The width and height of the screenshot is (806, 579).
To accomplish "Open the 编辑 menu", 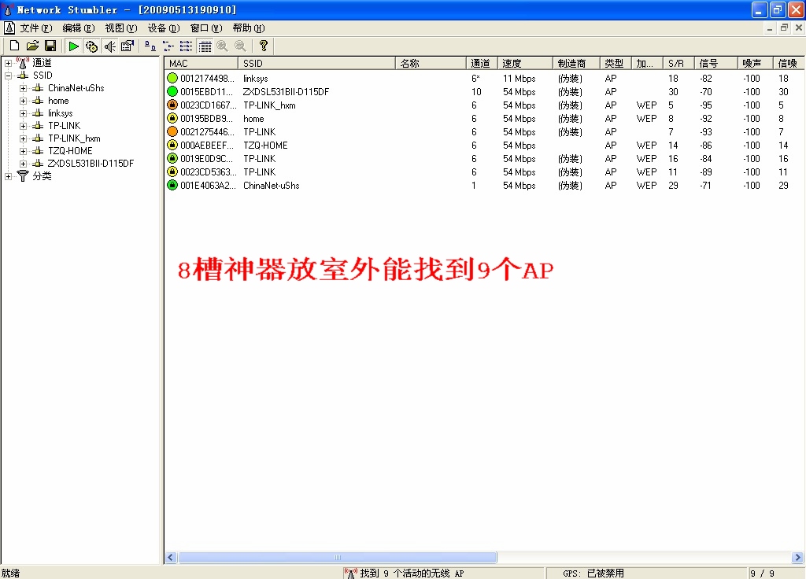I will [x=79, y=28].
